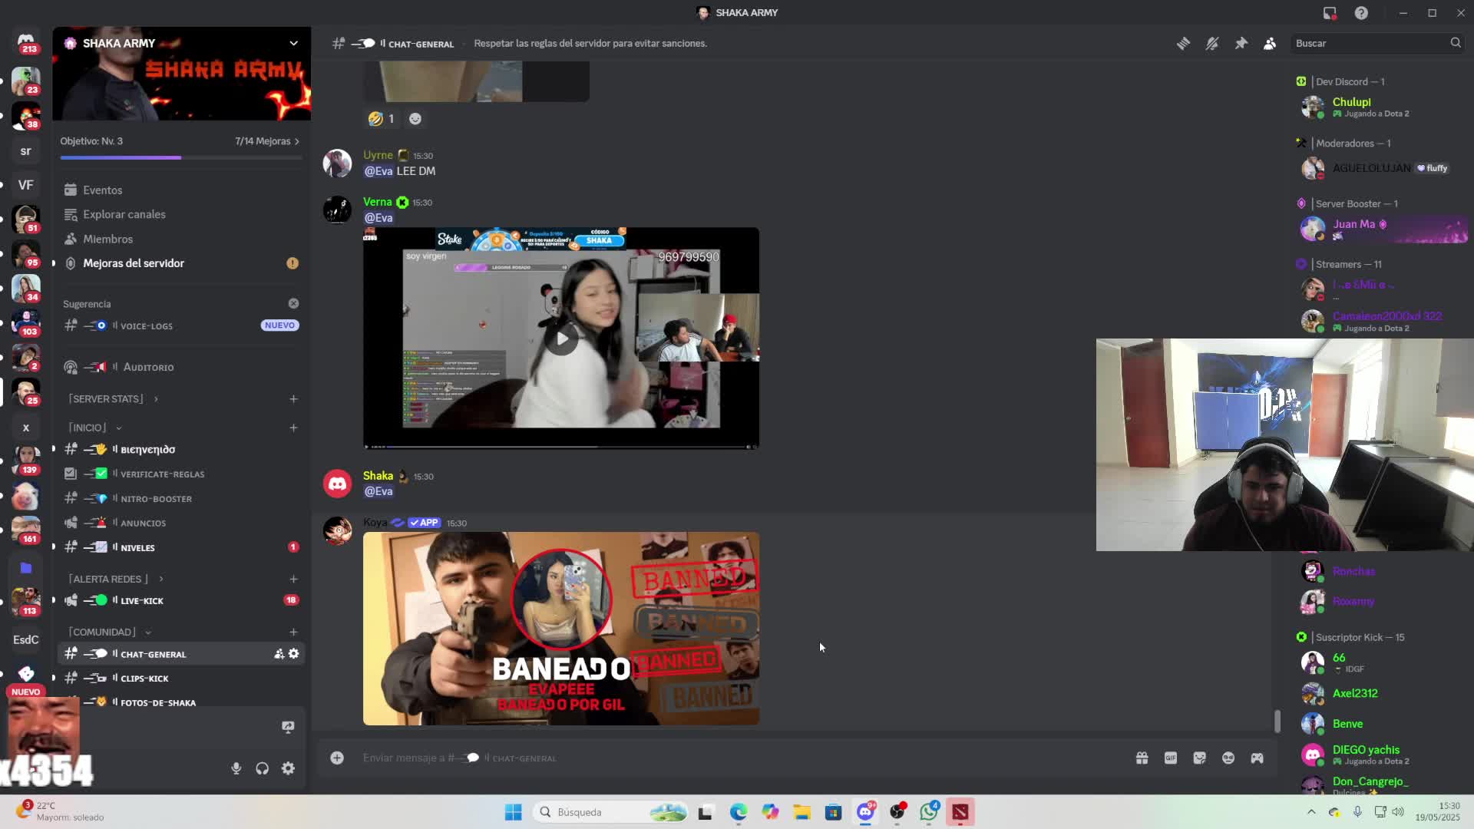The image size is (1474, 829).
Task: Open the voice-logs suggested channel
Action: (x=181, y=326)
